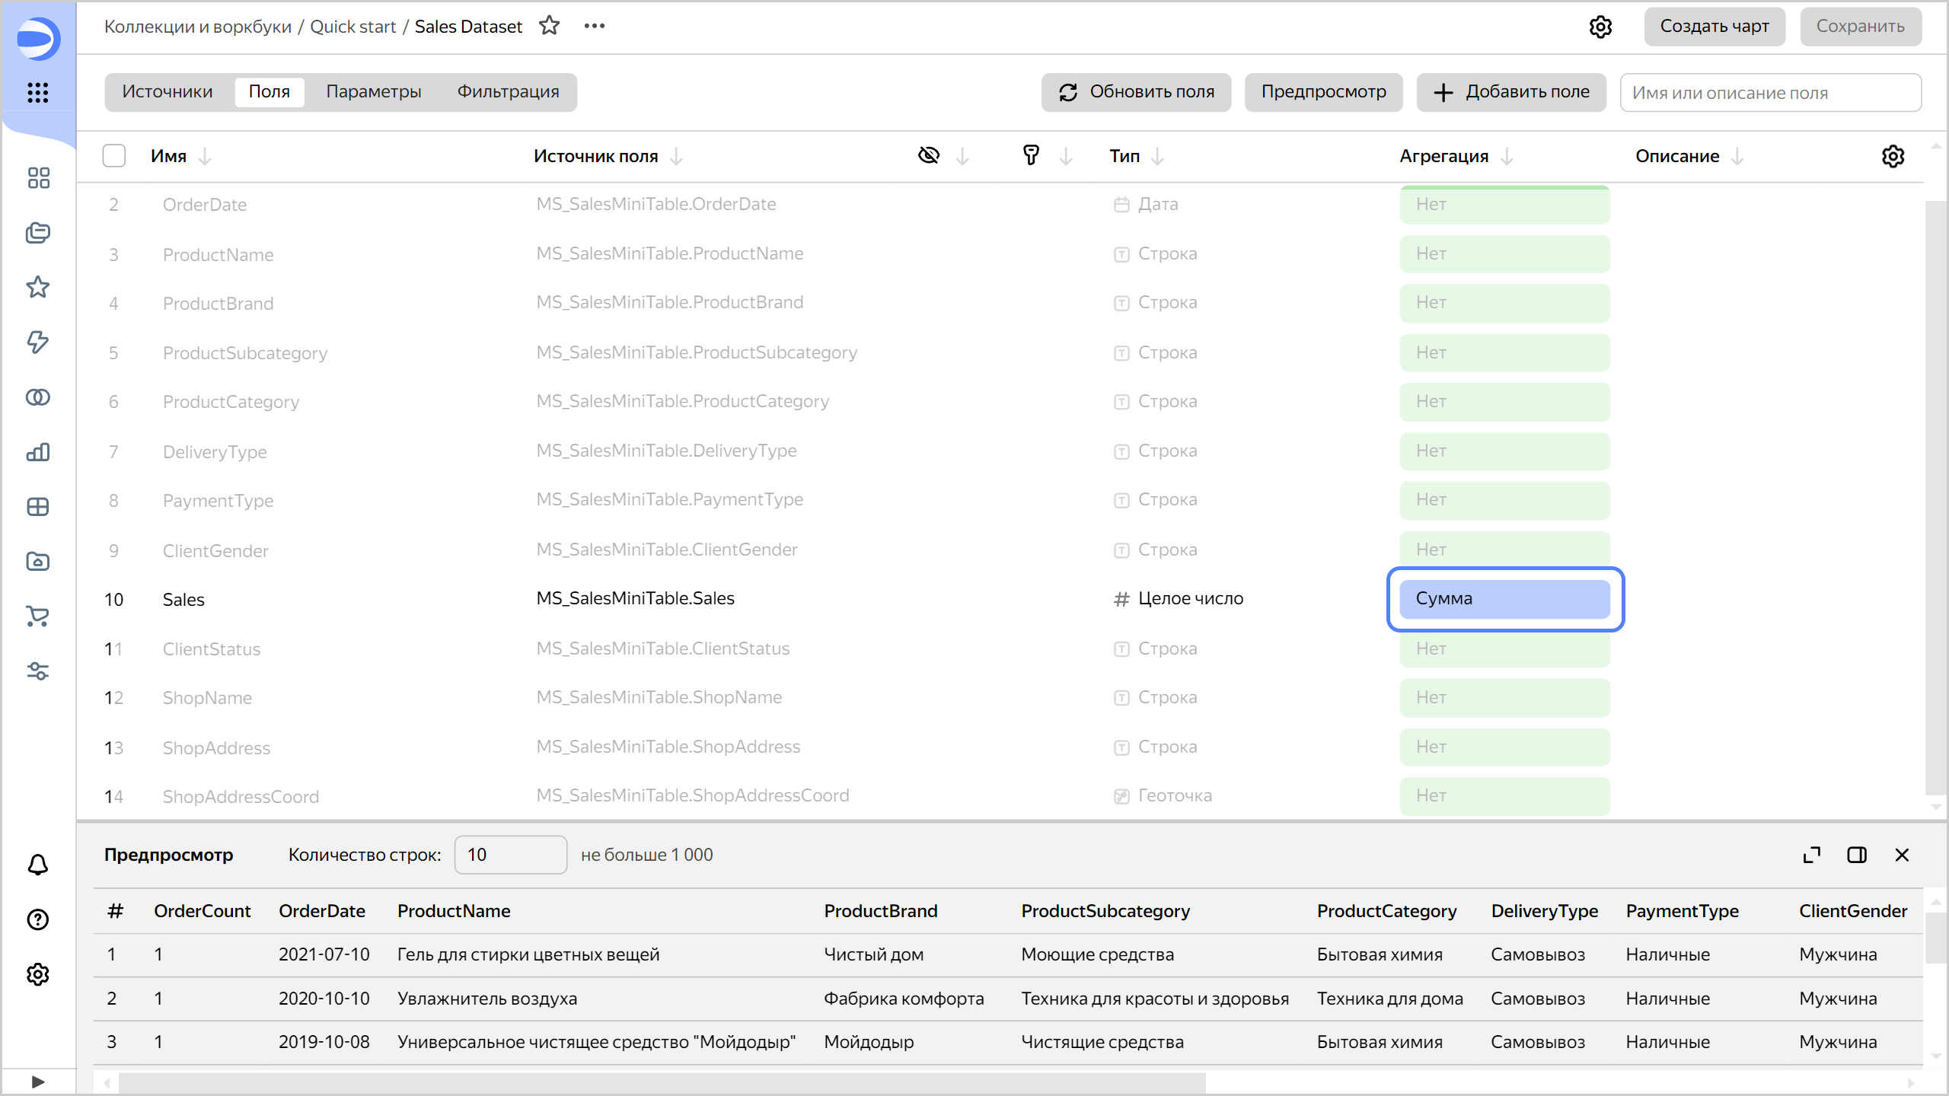The height and width of the screenshot is (1096, 1949).
Task: Expand the preview panel to full size
Action: coord(1812,855)
